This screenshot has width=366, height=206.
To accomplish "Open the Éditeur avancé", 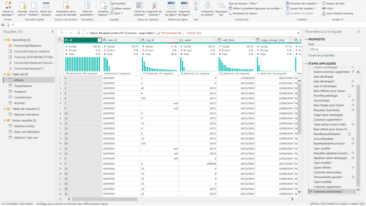I will click(120, 9).
